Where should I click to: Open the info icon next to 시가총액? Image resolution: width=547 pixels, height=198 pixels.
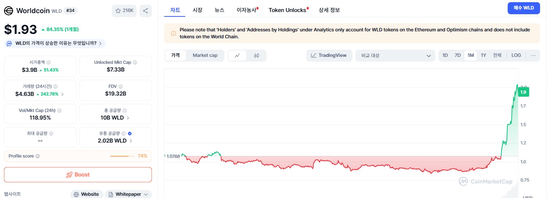click(48, 62)
